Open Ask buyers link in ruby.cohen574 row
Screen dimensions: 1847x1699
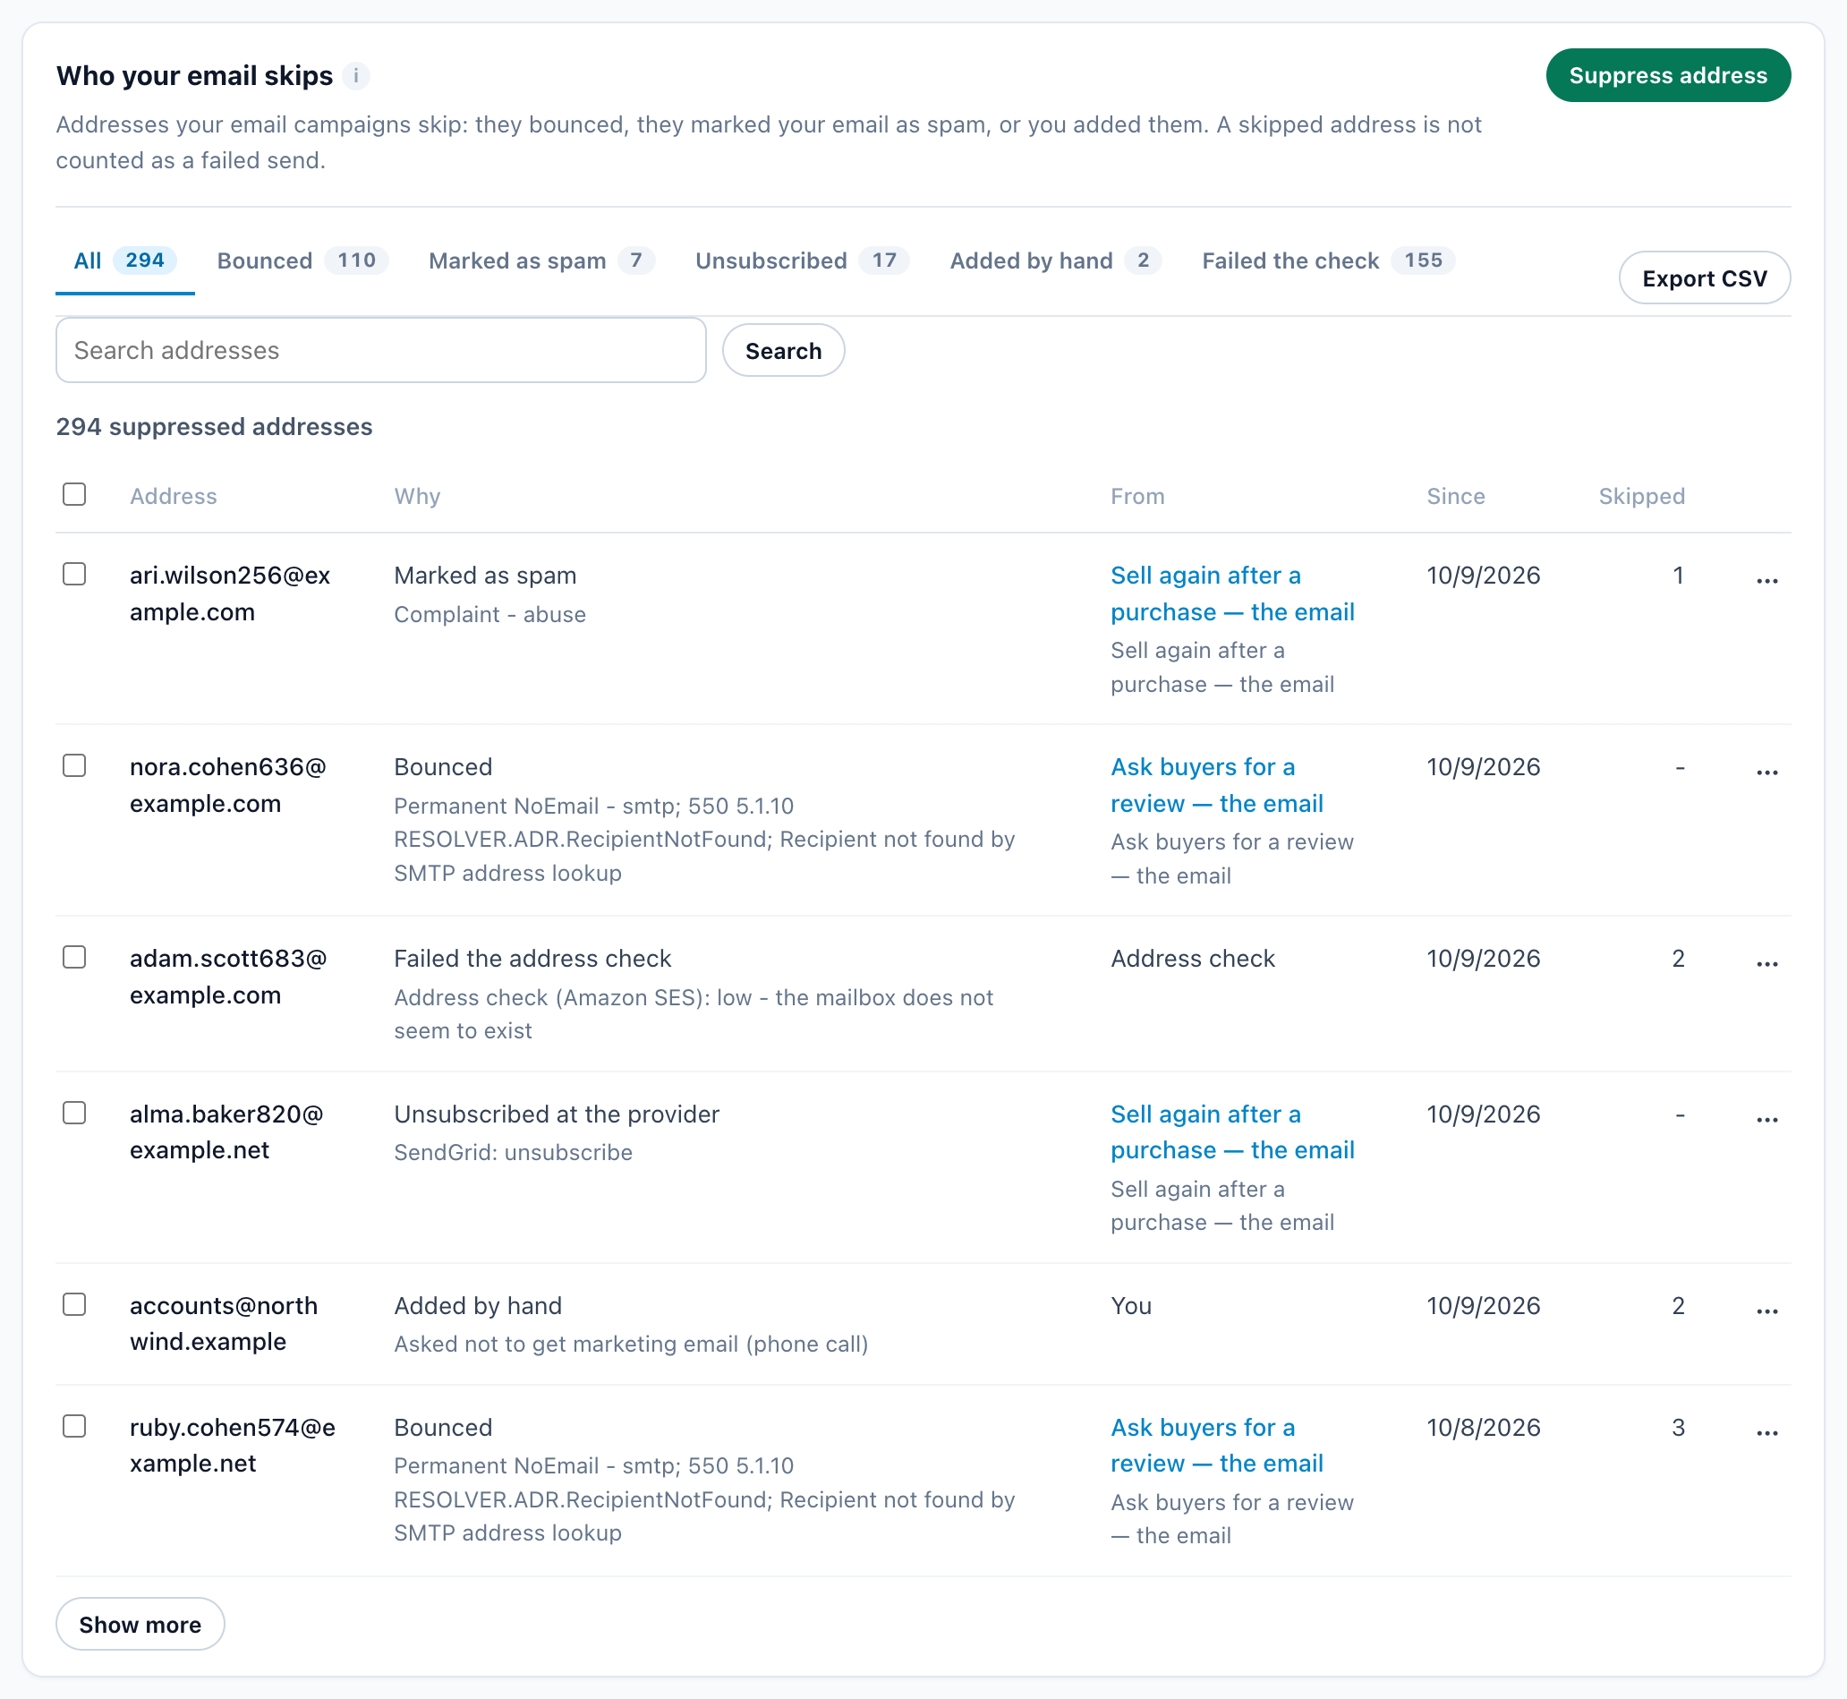pos(1217,1446)
